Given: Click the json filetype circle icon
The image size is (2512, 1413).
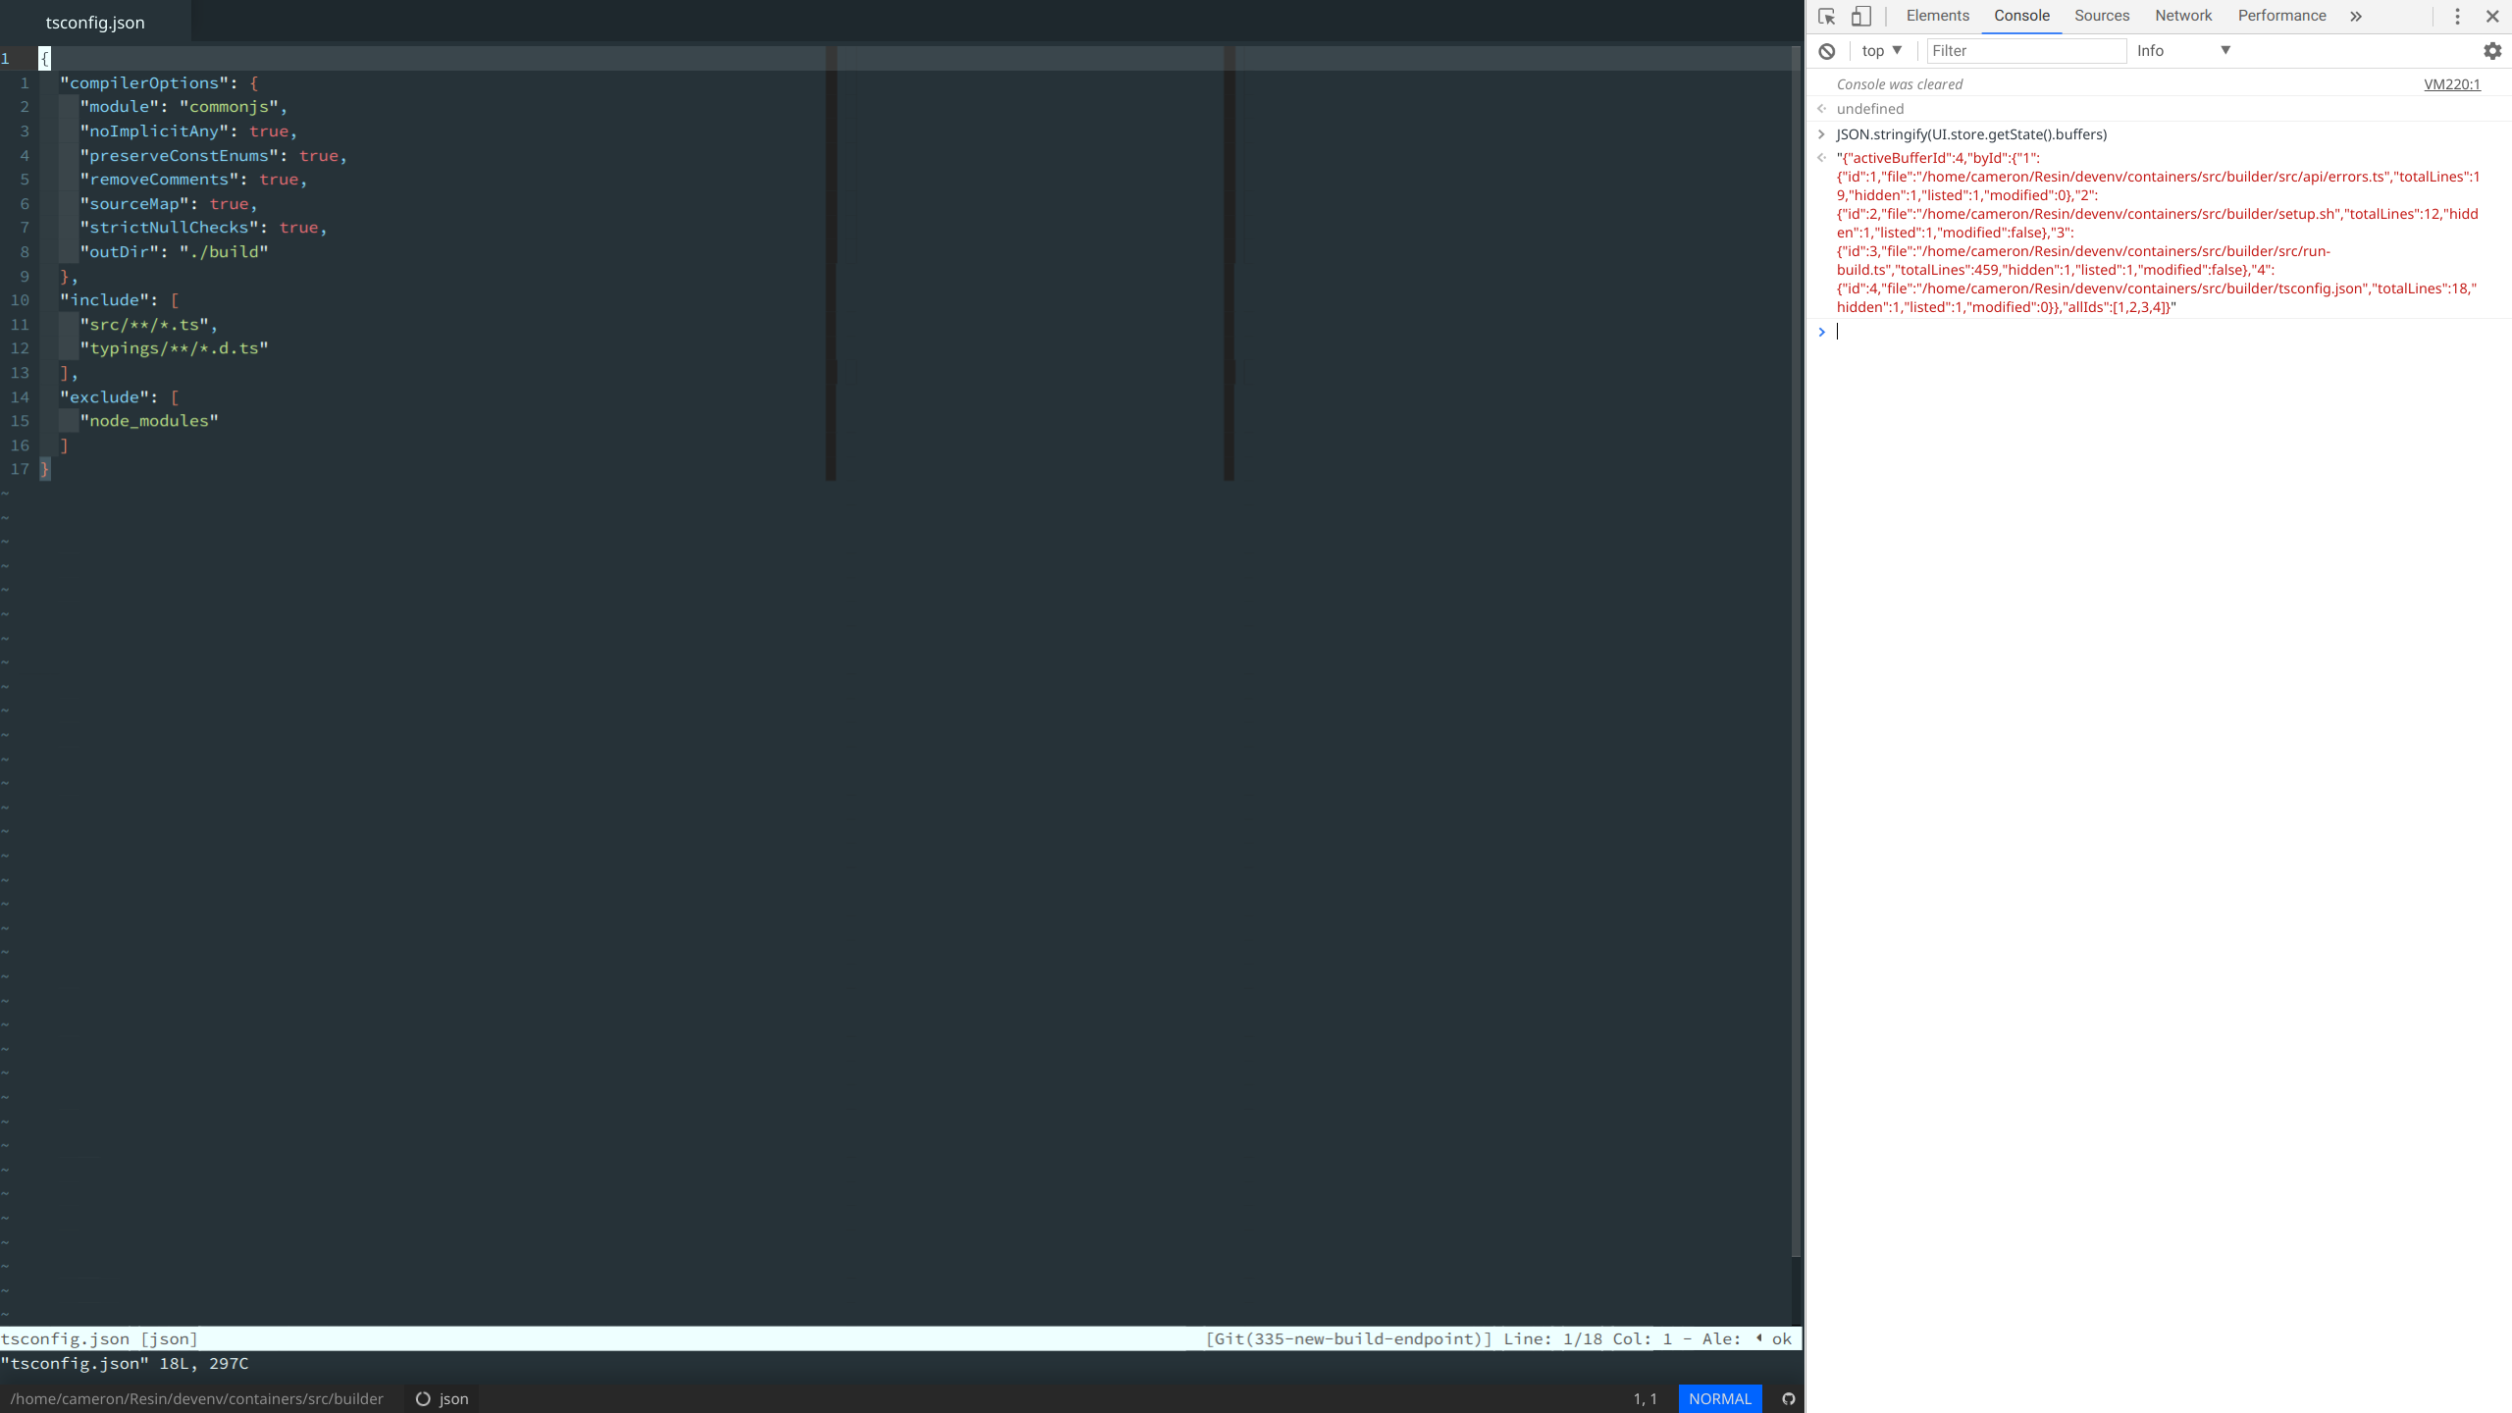Looking at the screenshot, I should pyautogui.click(x=423, y=1399).
